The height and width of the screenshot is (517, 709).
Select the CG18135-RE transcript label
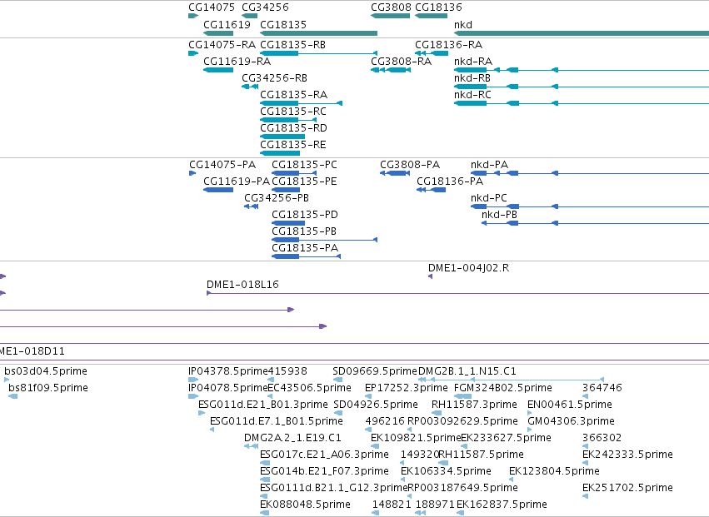click(x=293, y=145)
